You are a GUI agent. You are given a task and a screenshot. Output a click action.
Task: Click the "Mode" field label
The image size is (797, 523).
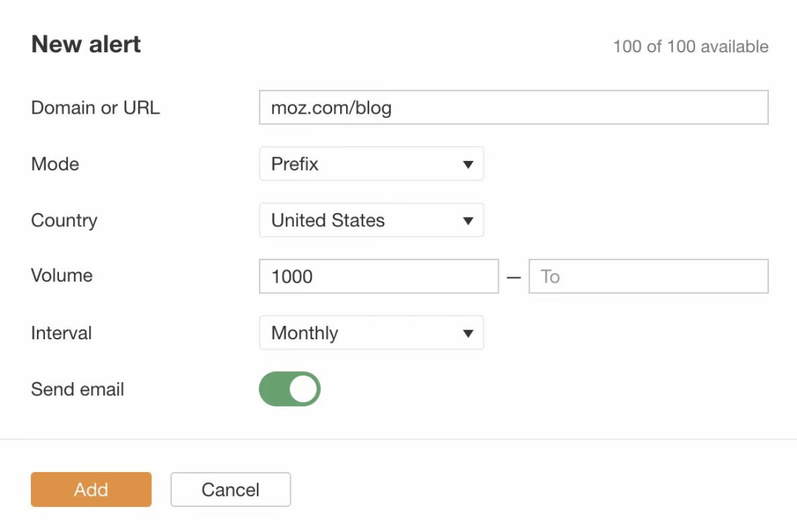55,164
